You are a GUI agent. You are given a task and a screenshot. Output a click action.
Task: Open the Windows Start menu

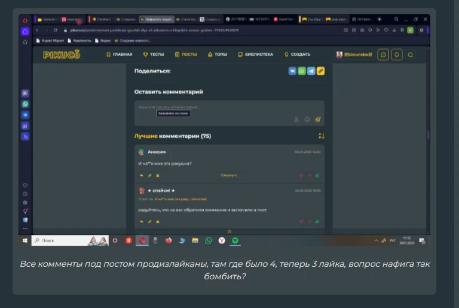(25, 240)
